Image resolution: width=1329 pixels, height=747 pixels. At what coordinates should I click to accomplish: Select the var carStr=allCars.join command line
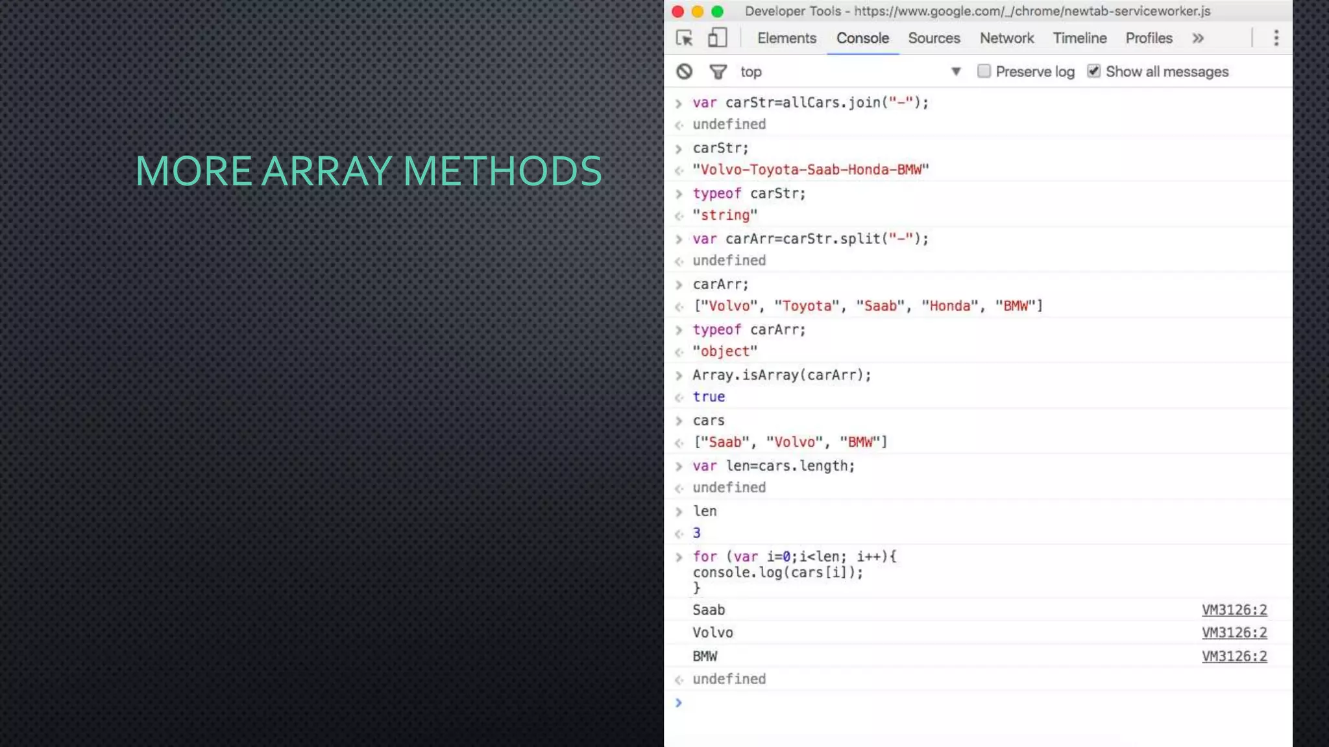click(x=811, y=102)
